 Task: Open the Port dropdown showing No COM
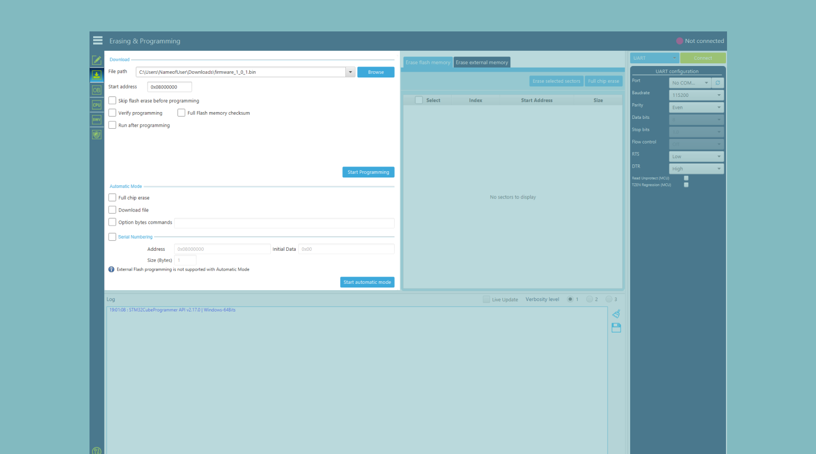tap(690, 83)
